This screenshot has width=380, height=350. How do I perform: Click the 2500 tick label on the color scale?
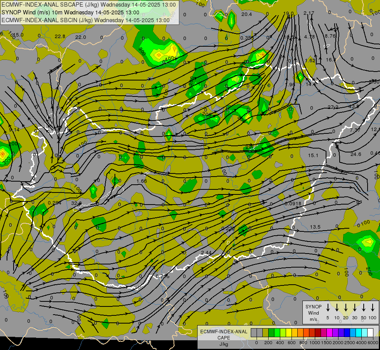pyautogui.click(x=349, y=343)
